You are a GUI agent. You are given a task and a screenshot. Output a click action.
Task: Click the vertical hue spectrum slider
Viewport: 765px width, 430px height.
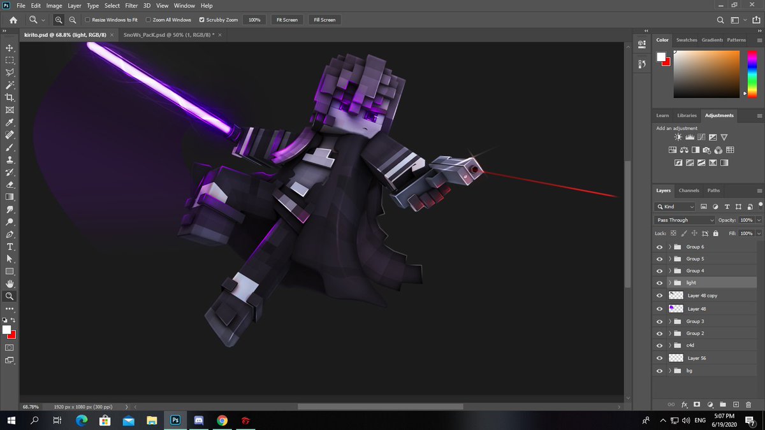point(752,74)
